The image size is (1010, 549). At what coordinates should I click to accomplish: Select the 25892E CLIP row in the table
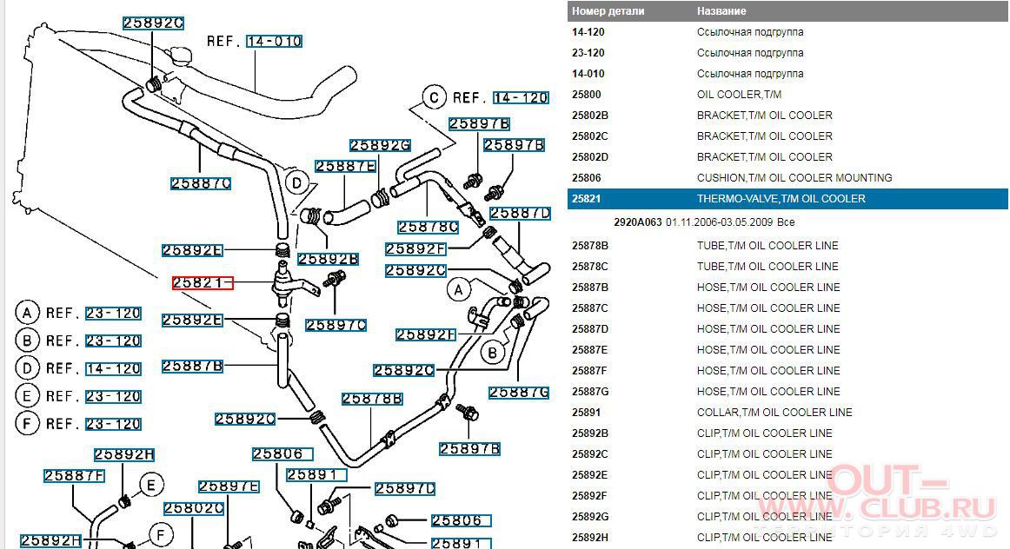click(x=787, y=475)
